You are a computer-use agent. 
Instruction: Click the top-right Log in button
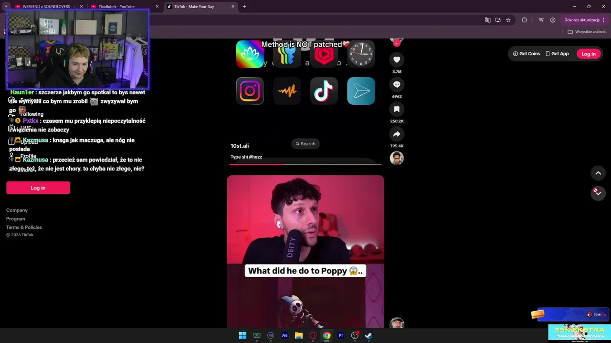click(589, 54)
